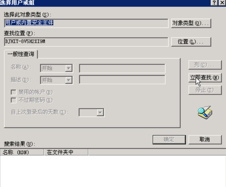Click the 对象类型 button
This screenshot has width=226, height=187.
pos(191,23)
